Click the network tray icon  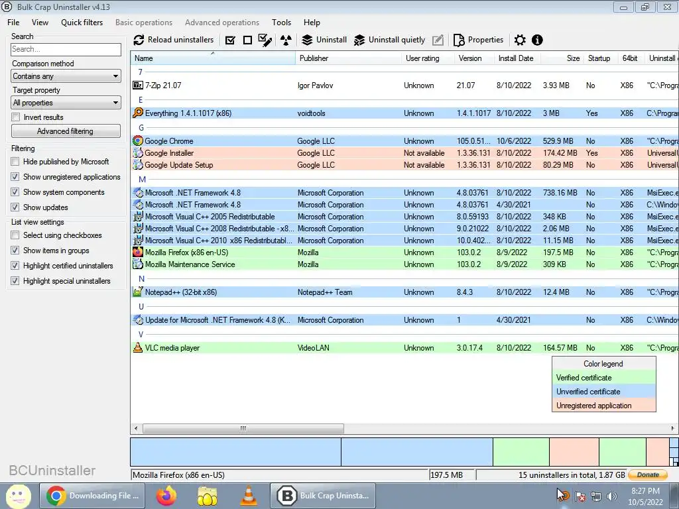[x=596, y=496]
